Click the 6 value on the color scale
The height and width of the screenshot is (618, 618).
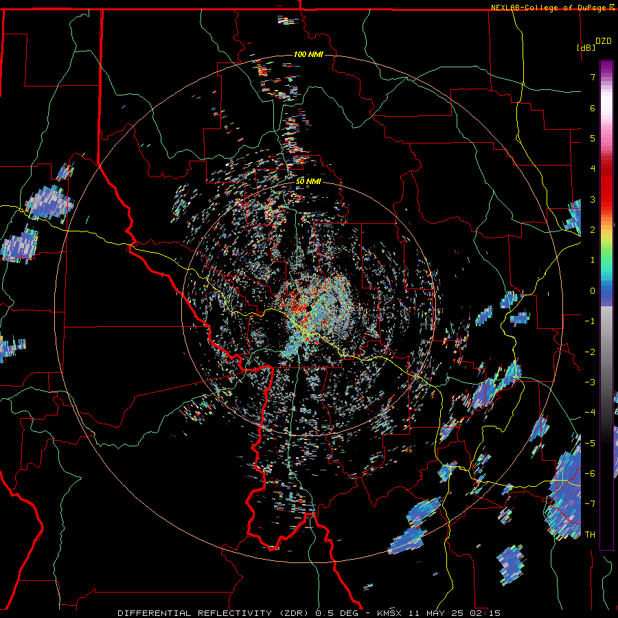[x=593, y=108]
